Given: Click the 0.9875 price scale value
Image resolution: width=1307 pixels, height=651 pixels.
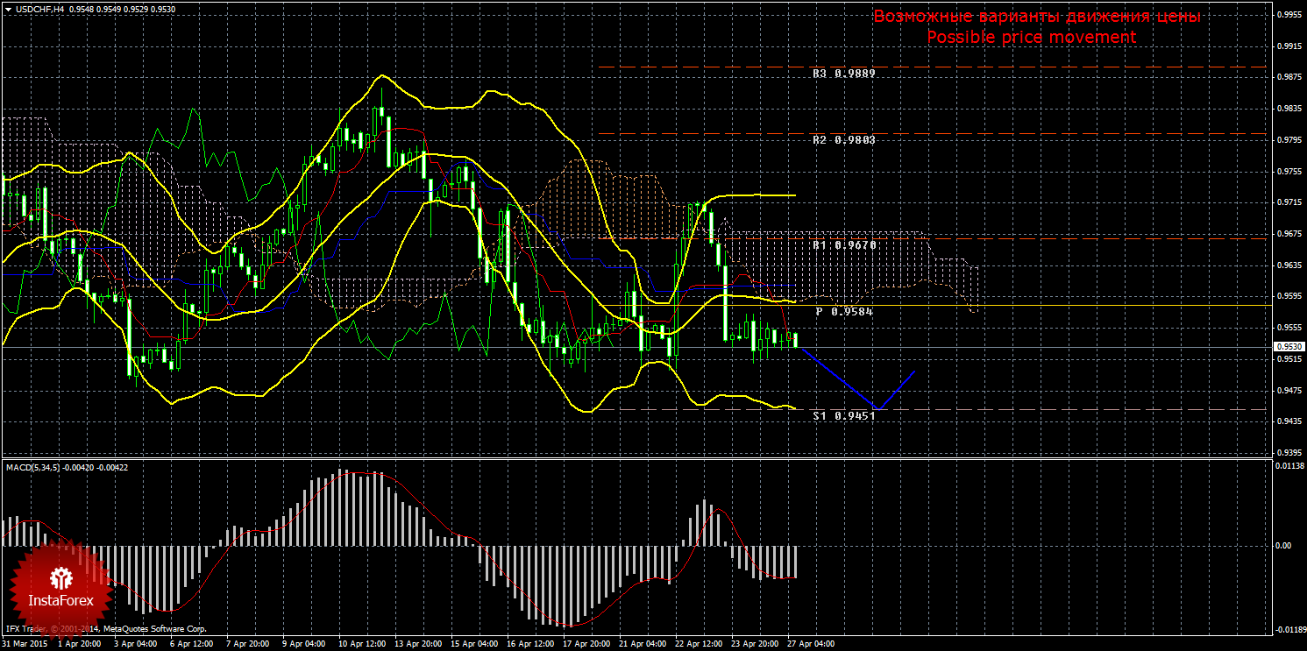Looking at the screenshot, I should (x=1288, y=77).
